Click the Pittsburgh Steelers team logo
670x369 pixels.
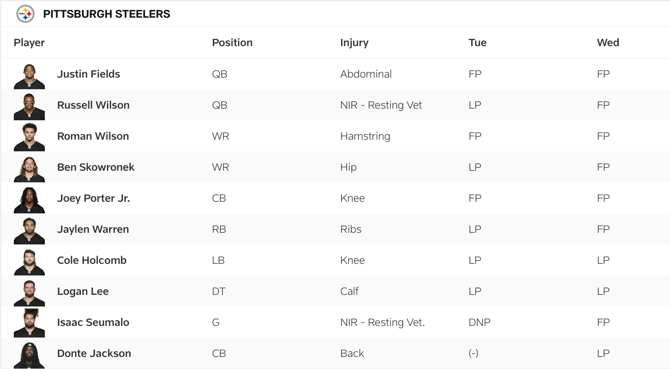pyautogui.click(x=25, y=14)
